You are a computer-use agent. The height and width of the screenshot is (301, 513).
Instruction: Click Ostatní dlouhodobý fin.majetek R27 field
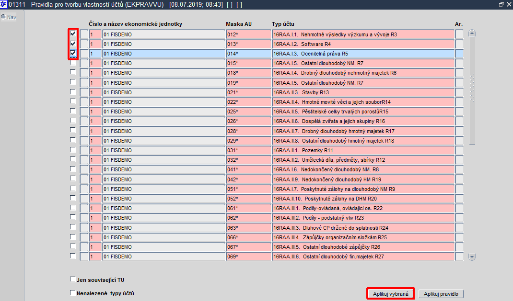(363, 256)
